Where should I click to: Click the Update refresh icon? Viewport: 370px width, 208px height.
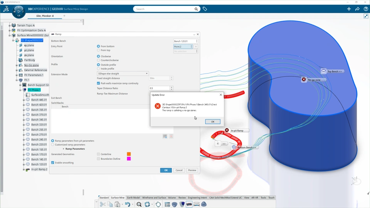click(147, 204)
